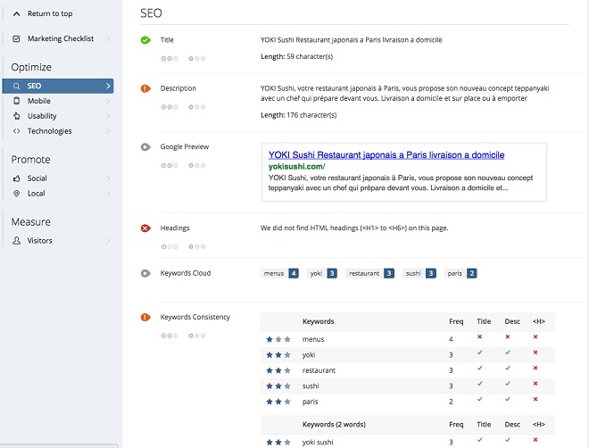
Task: Click the star rating for yoki keyword
Action: click(x=278, y=355)
